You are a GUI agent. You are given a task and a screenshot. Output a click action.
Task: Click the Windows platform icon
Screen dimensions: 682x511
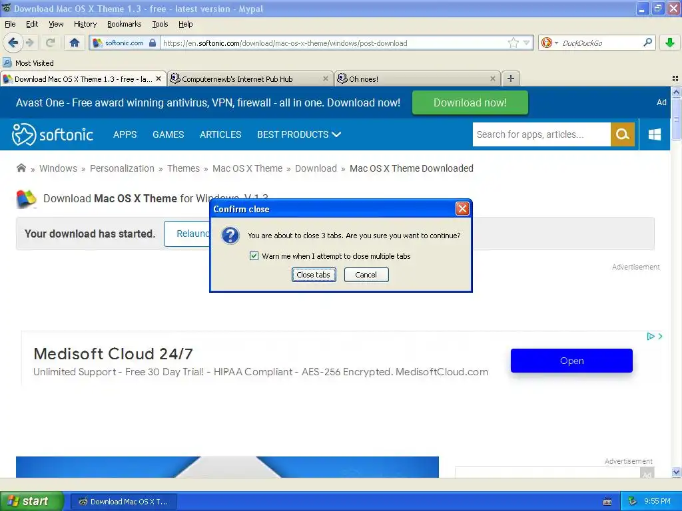(654, 134)
